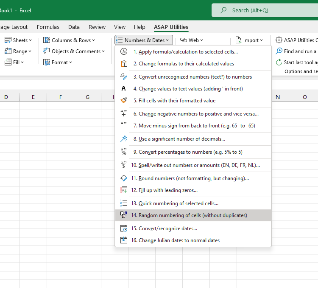Switch to the Data tab
The width and height of the screenshot is (318, 288).
pos(74,27)
